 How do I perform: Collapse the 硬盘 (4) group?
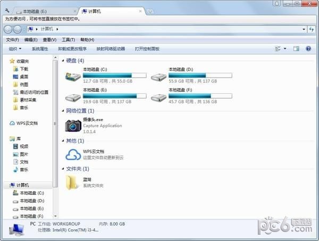(x=63, y=61)
